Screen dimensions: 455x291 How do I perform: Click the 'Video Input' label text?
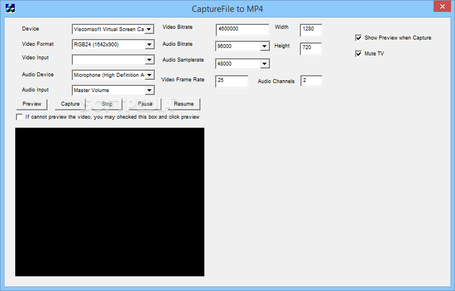pyautogui.click(x=35, y=58)
